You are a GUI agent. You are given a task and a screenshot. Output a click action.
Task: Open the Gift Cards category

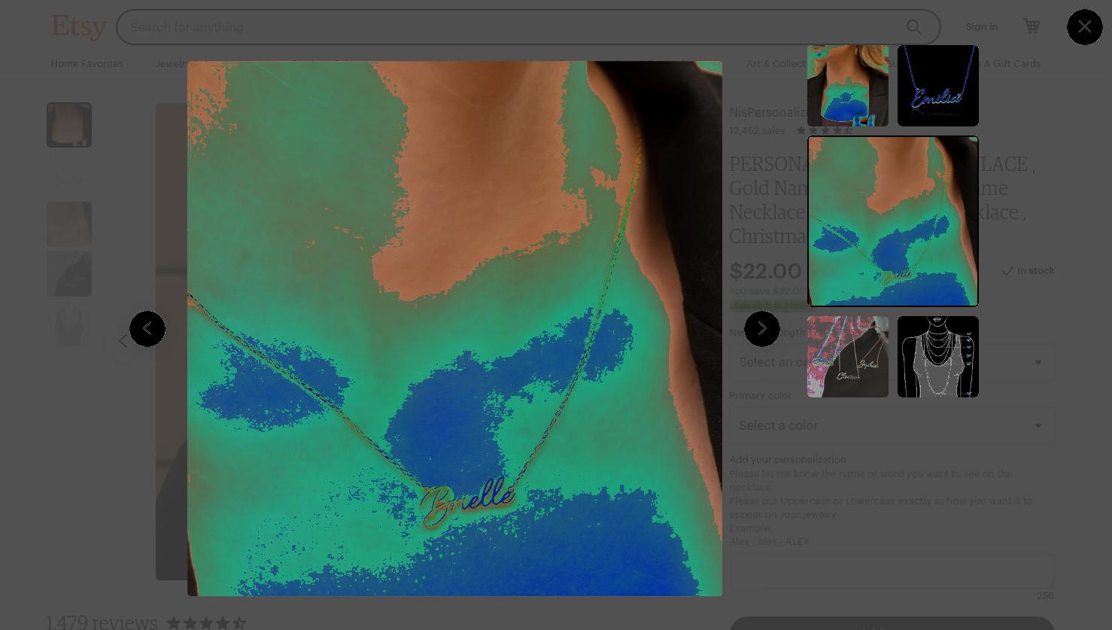1010,63
